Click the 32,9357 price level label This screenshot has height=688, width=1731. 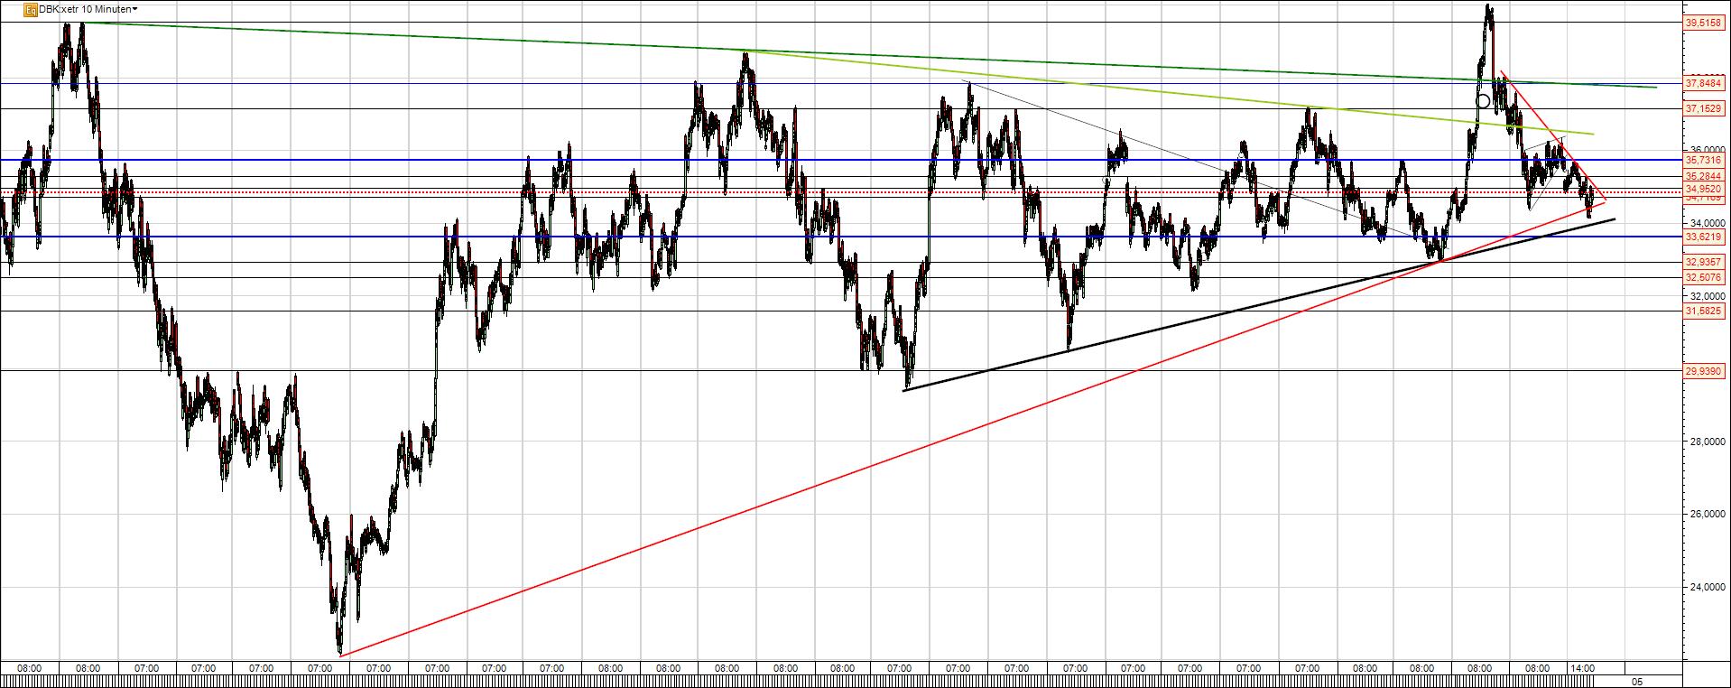coord(1704,262)
